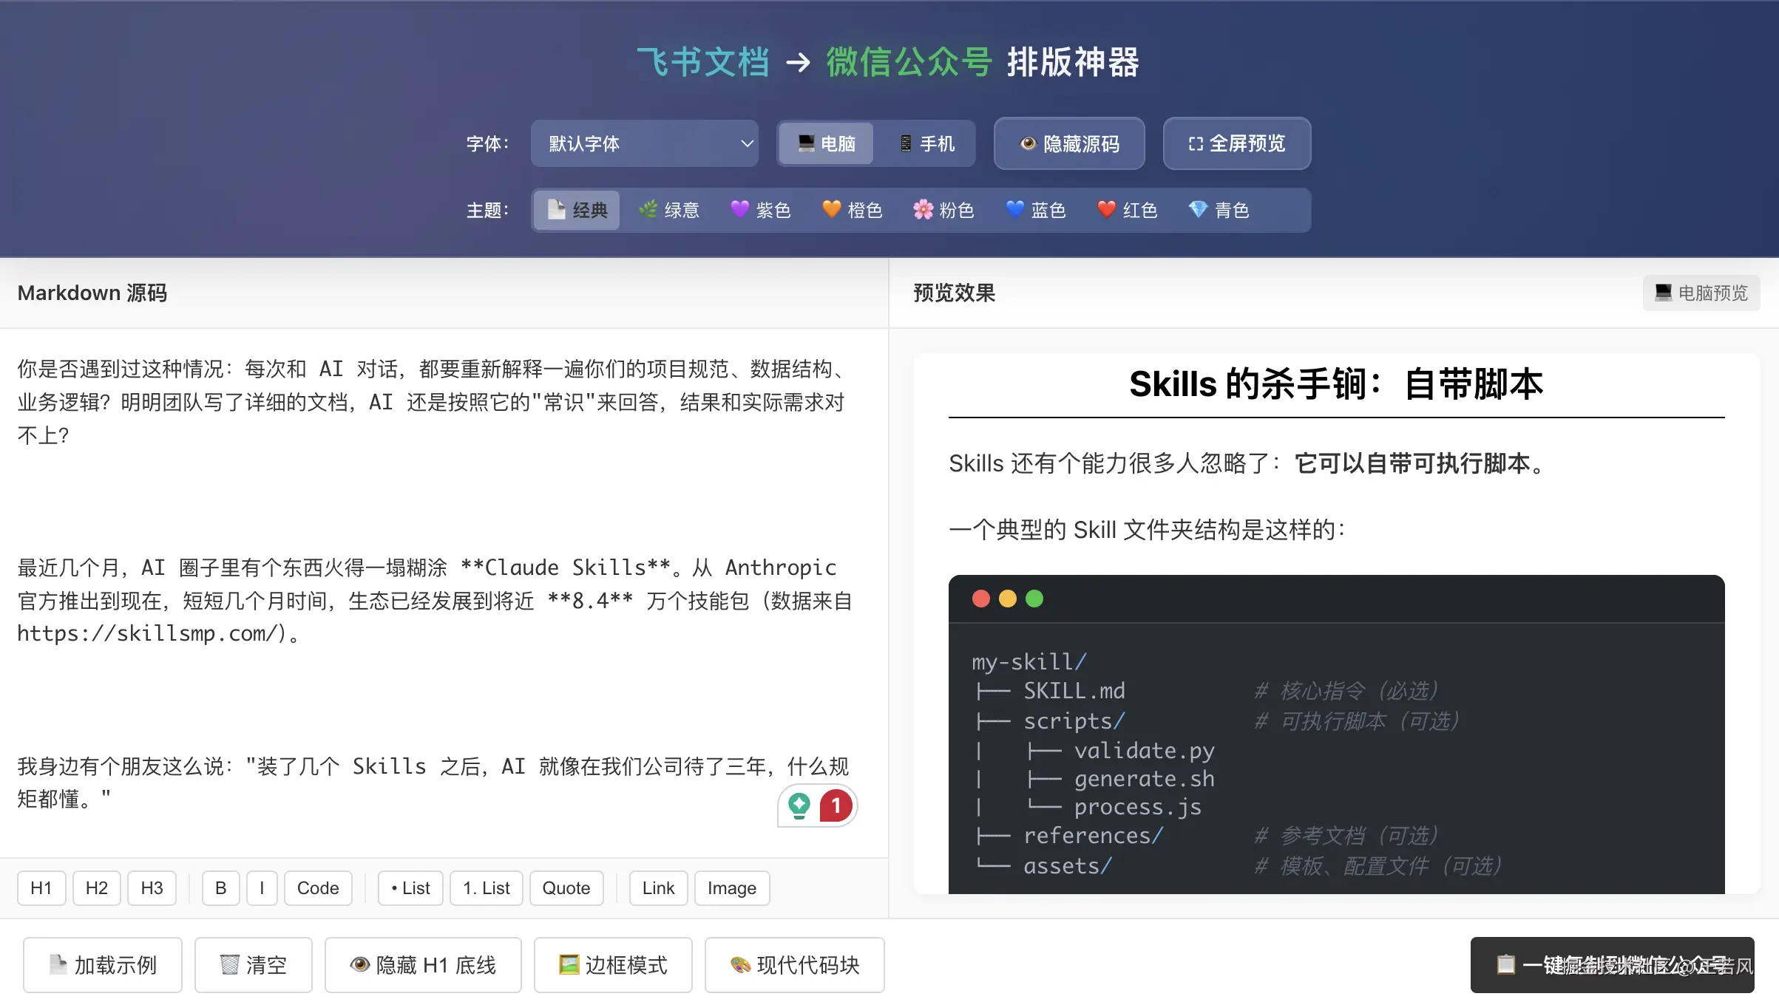
Task: Apply the diamond 青色 theme
Action: [x=1219, y=211]
